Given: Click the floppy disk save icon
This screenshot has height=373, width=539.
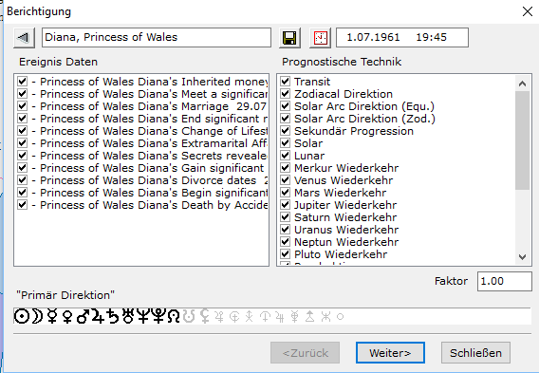Looking at the screenshot, I should pos(289,37).
